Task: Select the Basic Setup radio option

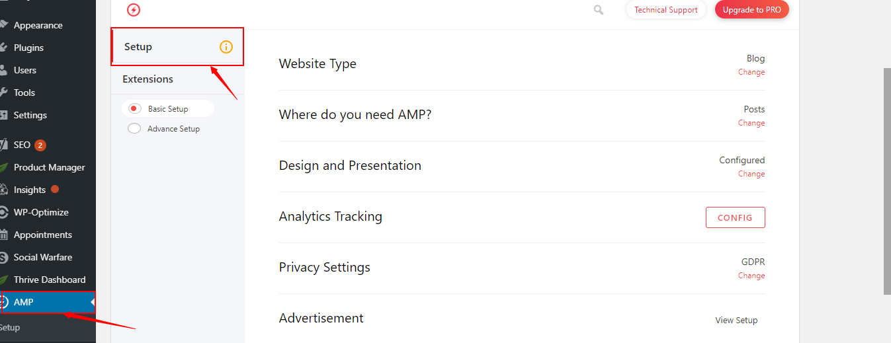Action: click(x=134, y=109)
